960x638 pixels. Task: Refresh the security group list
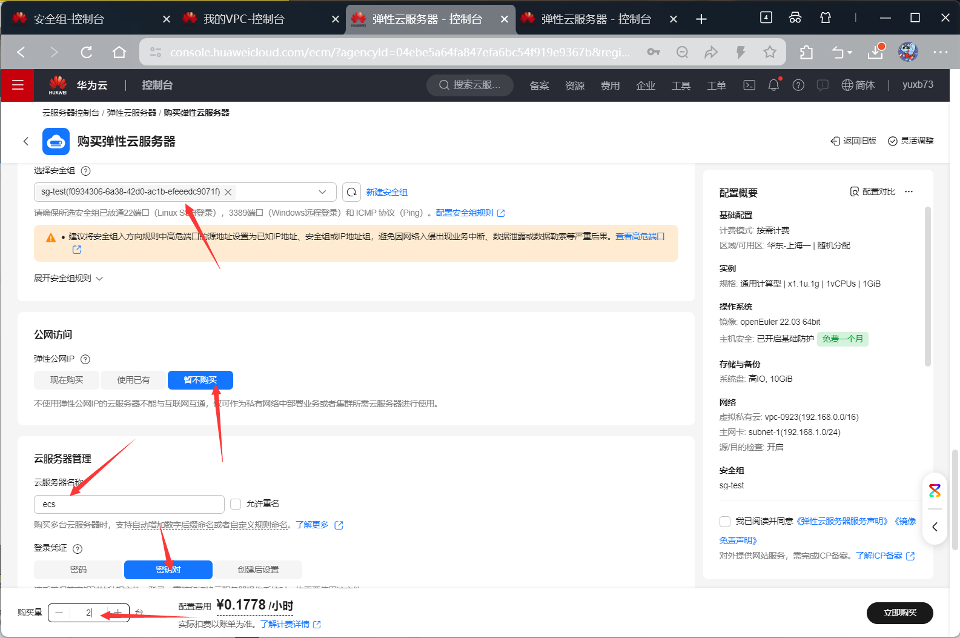click(x=351, y=192)
